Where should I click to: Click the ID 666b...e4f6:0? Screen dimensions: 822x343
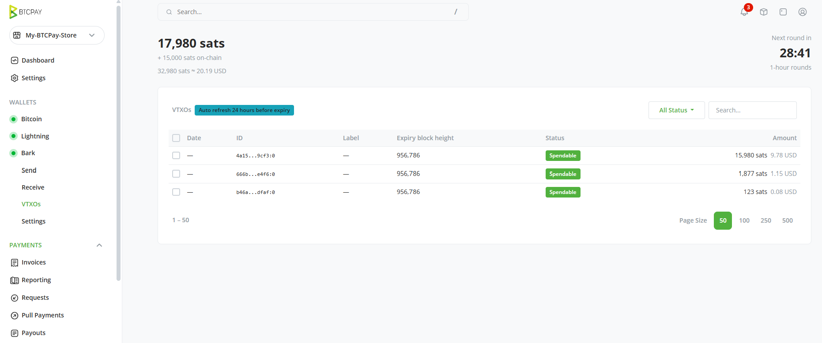pos(256,174)
